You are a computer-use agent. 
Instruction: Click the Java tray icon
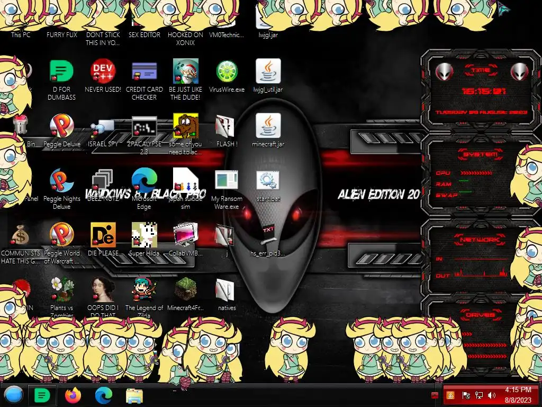coord(450,395)
